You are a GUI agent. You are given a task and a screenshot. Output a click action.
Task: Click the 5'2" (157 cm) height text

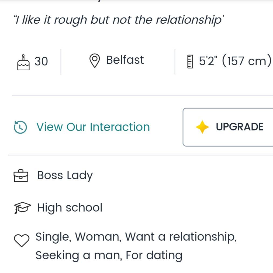click(x=235, y=61)
